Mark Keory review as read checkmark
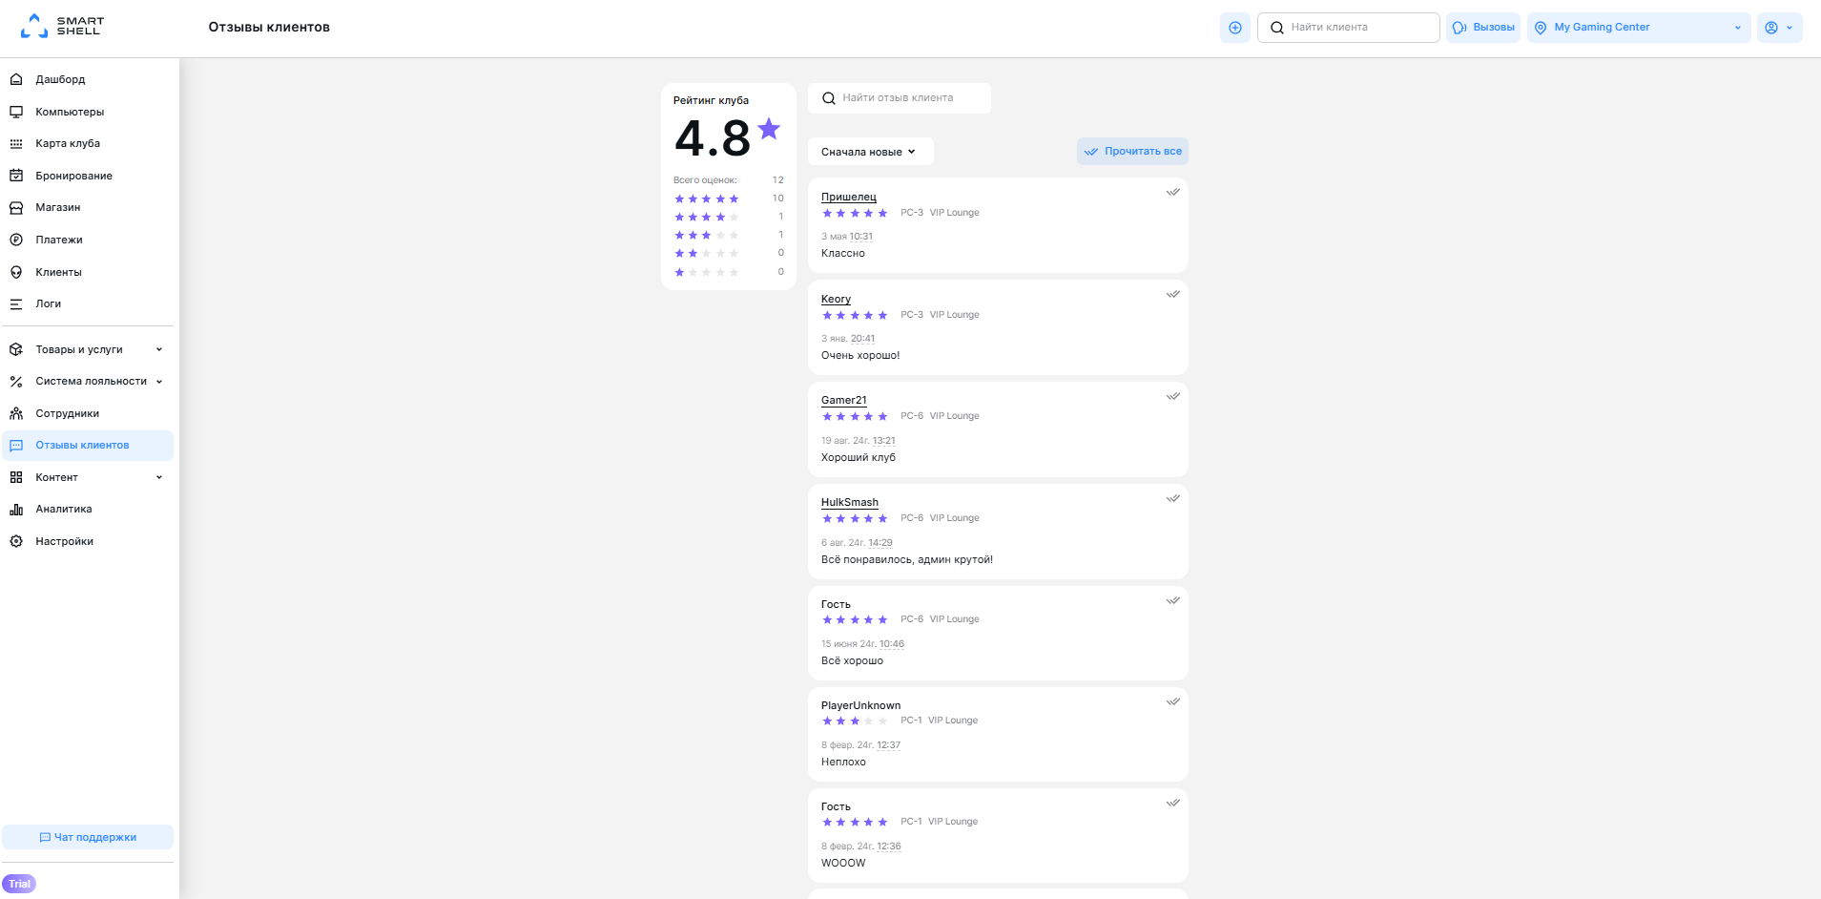The image size is (1821, 899). pyautogui.click(x=1173, y=294)
